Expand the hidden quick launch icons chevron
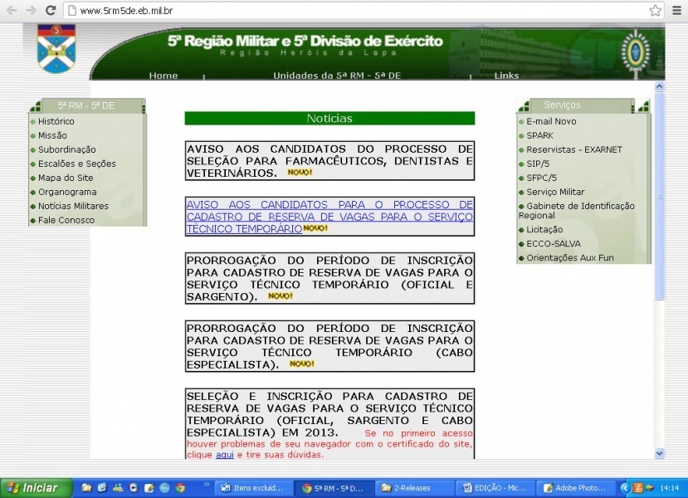 tap(206, 485)
